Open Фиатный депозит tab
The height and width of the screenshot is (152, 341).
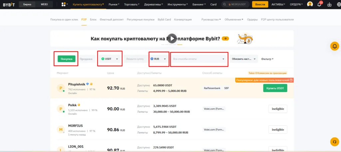[112, 19]
